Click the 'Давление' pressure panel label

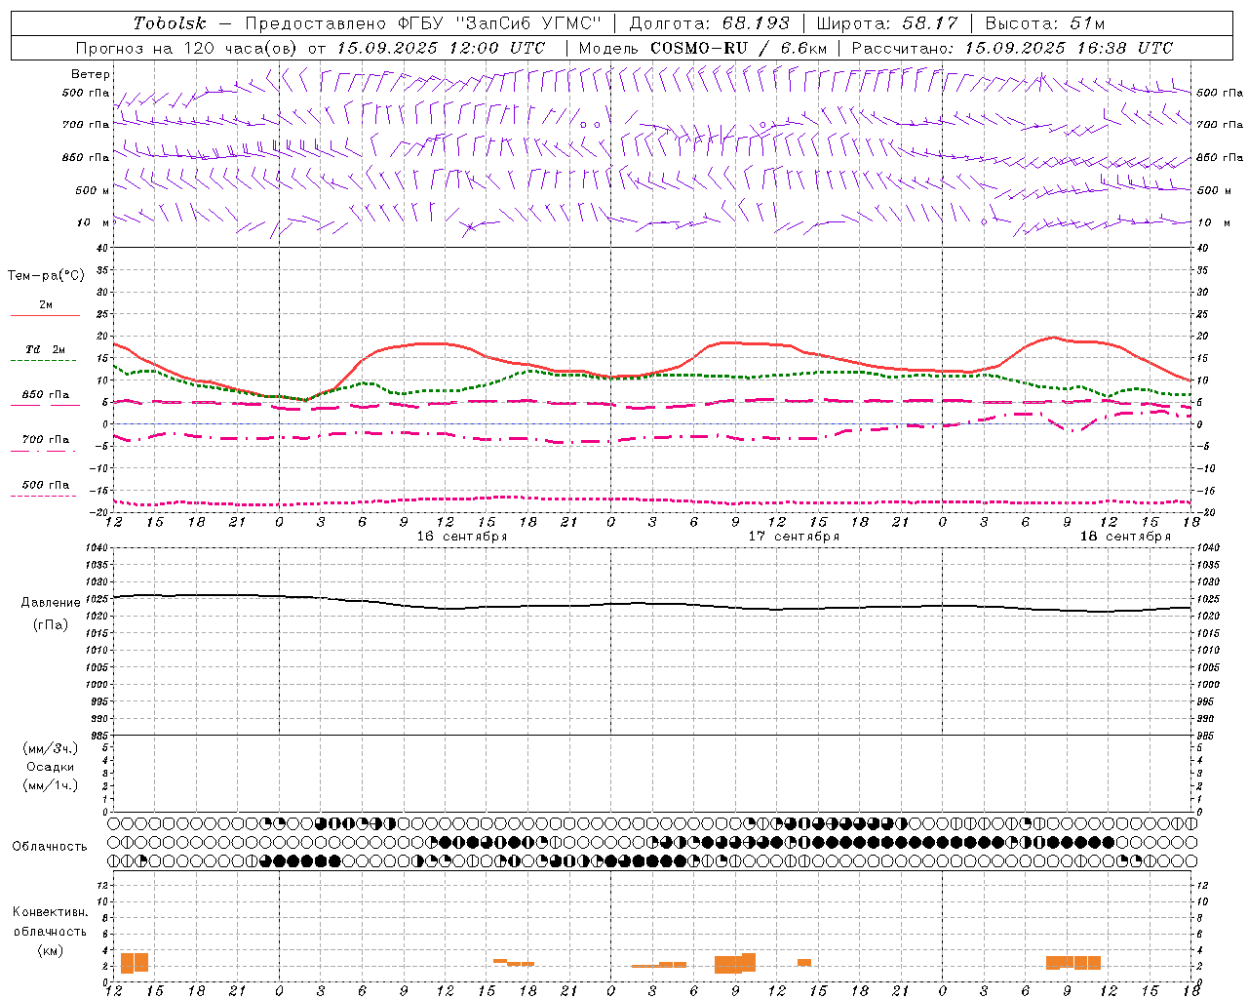pyautogui.click(x=51, y=603)
